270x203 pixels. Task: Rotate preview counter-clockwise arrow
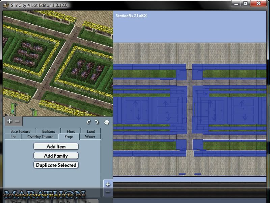[89, 122]
